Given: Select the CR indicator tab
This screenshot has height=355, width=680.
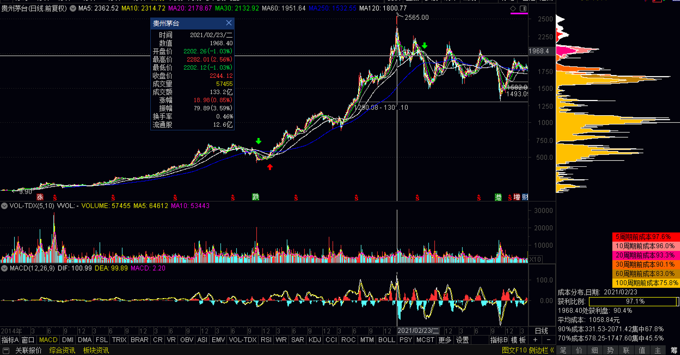Looking at the screenshot, I should tap(158, 340).
